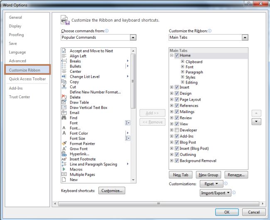
Task: Select the Hyperlink globe icon
Action: tap(64, 153)
